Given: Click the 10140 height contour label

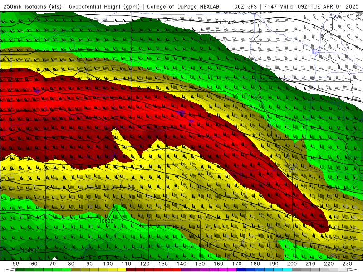Looking at the screenshot, I should 226,23.
